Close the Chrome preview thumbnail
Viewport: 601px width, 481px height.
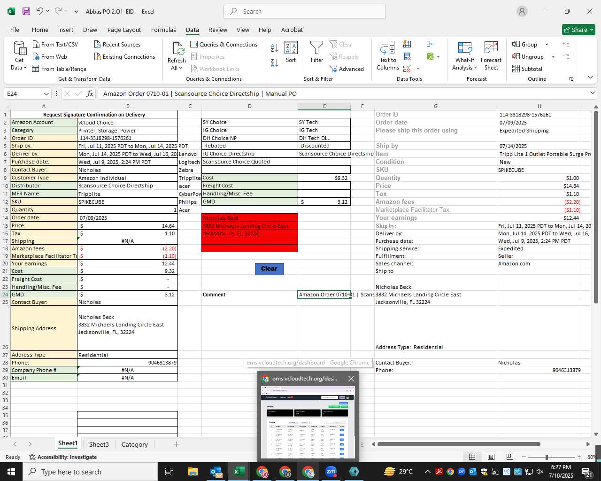[x=351, y=378]
